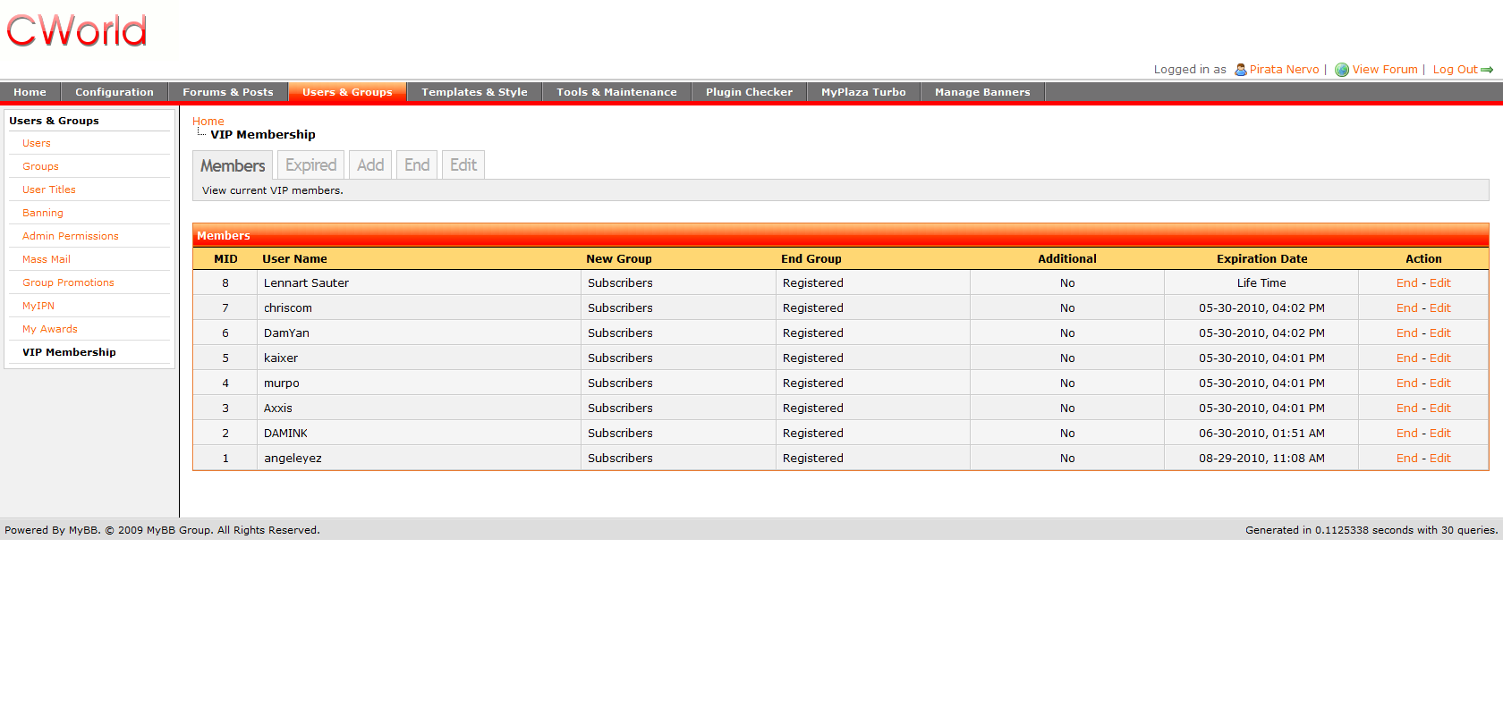Open the End tab

point(416,165)
